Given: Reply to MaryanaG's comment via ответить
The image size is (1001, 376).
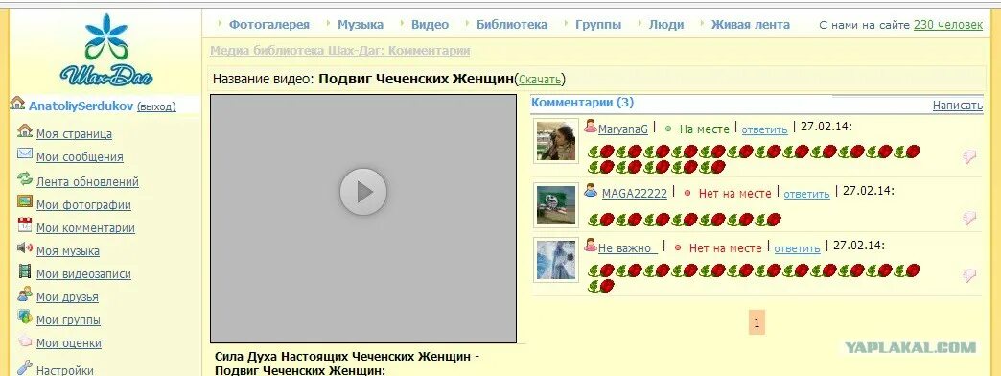Looking at the screenshot, I should pos(765,129).
